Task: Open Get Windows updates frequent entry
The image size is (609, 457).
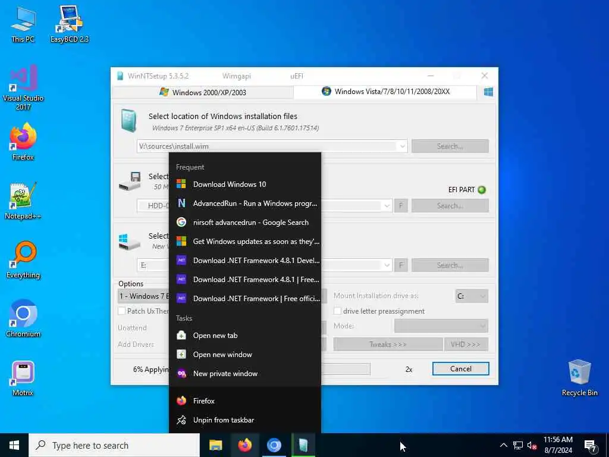Action: click(x=245, y=242)
